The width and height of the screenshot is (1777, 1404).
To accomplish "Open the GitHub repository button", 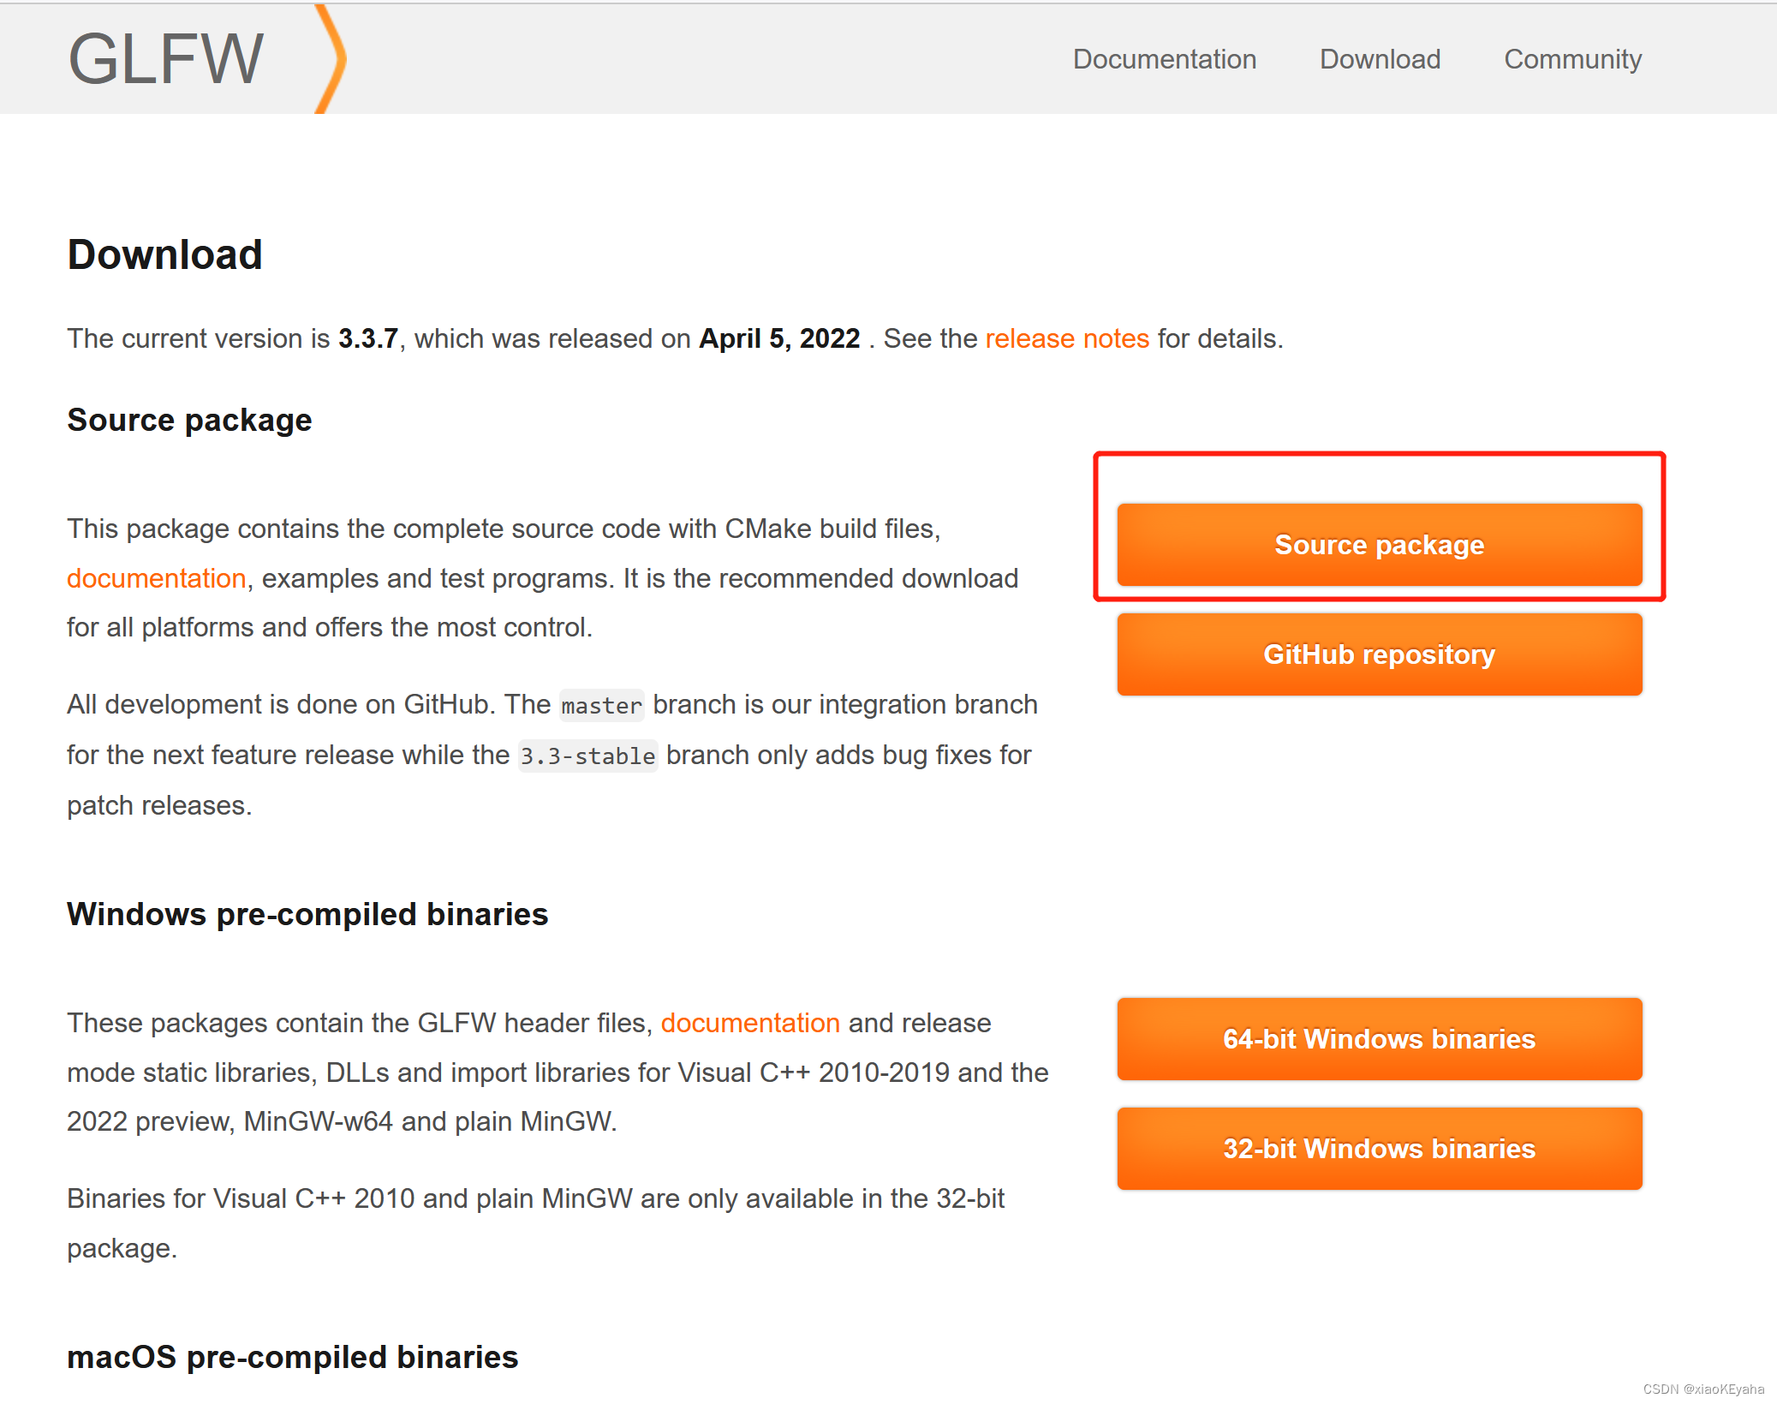I will [x=1379, y=654].
